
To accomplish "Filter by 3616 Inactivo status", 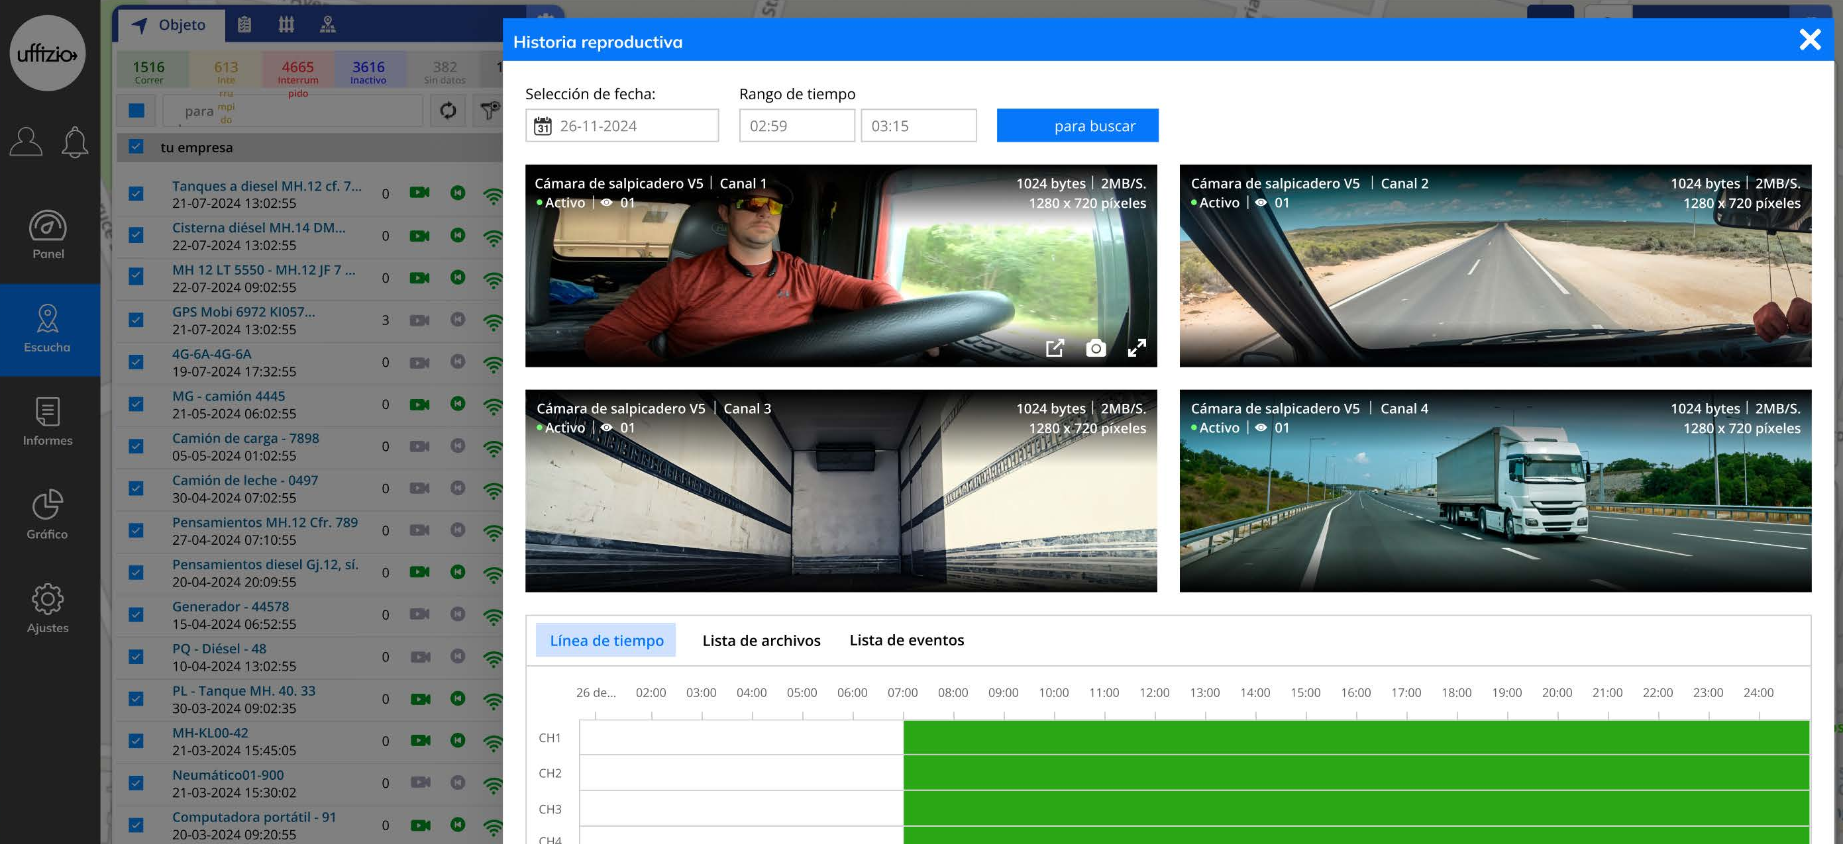I will click(x=368, y=71).
